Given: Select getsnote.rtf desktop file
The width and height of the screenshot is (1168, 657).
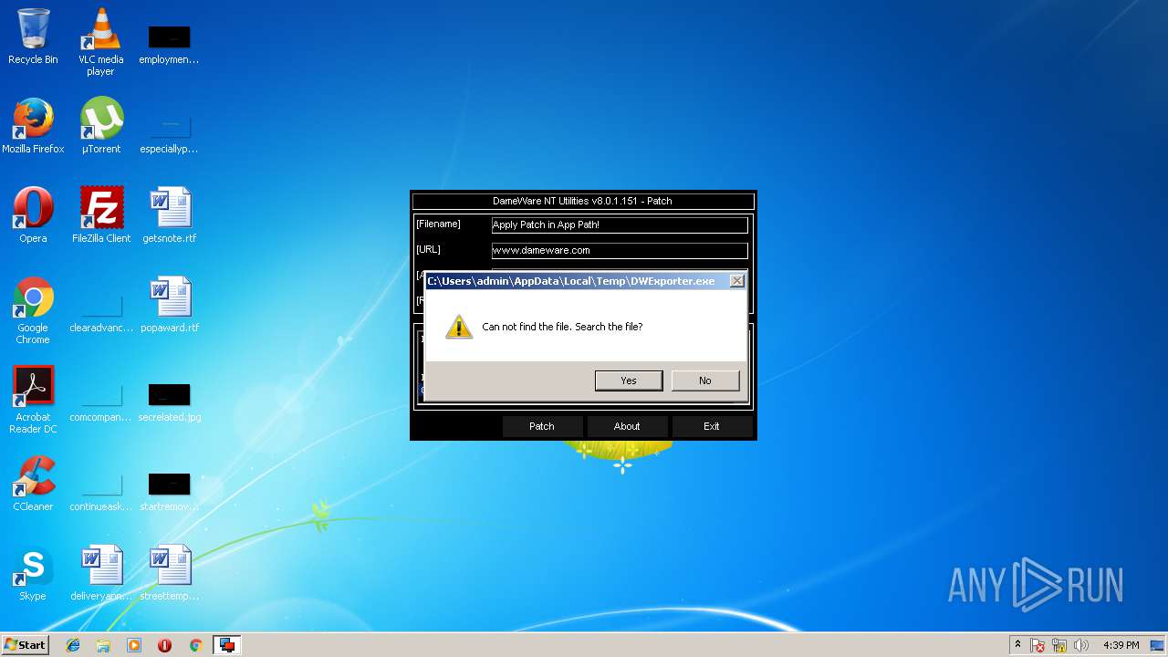Looking at the screenshot, I should point(170,215).
